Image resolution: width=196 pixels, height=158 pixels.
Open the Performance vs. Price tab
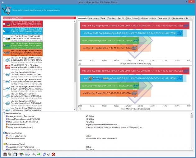[x=148, y=18]
